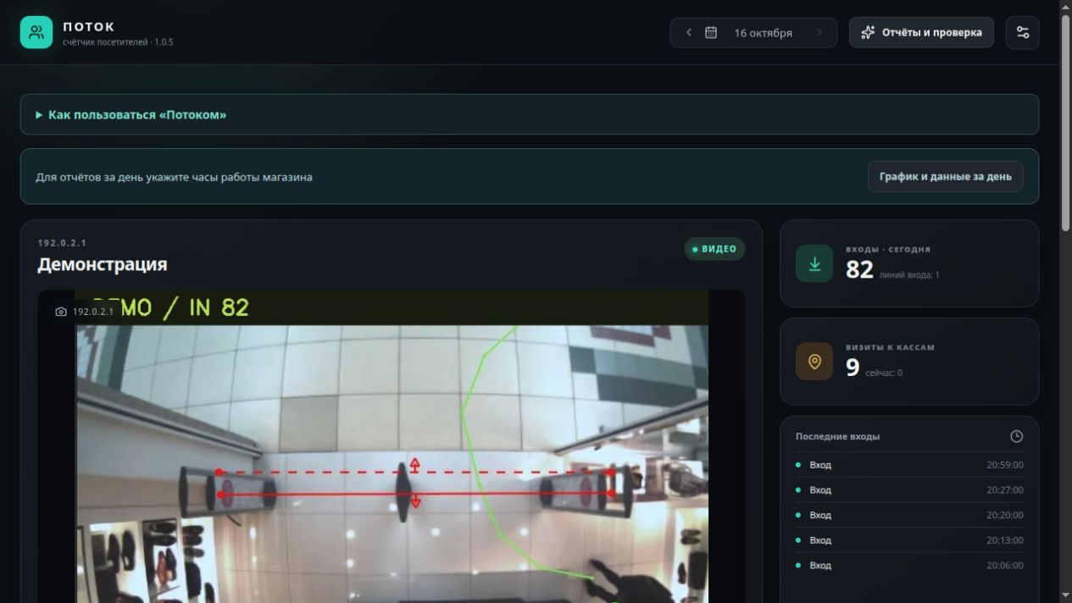Go to the next day arrow
This screenshot has width=1072, height=603.
coord(819,33)
